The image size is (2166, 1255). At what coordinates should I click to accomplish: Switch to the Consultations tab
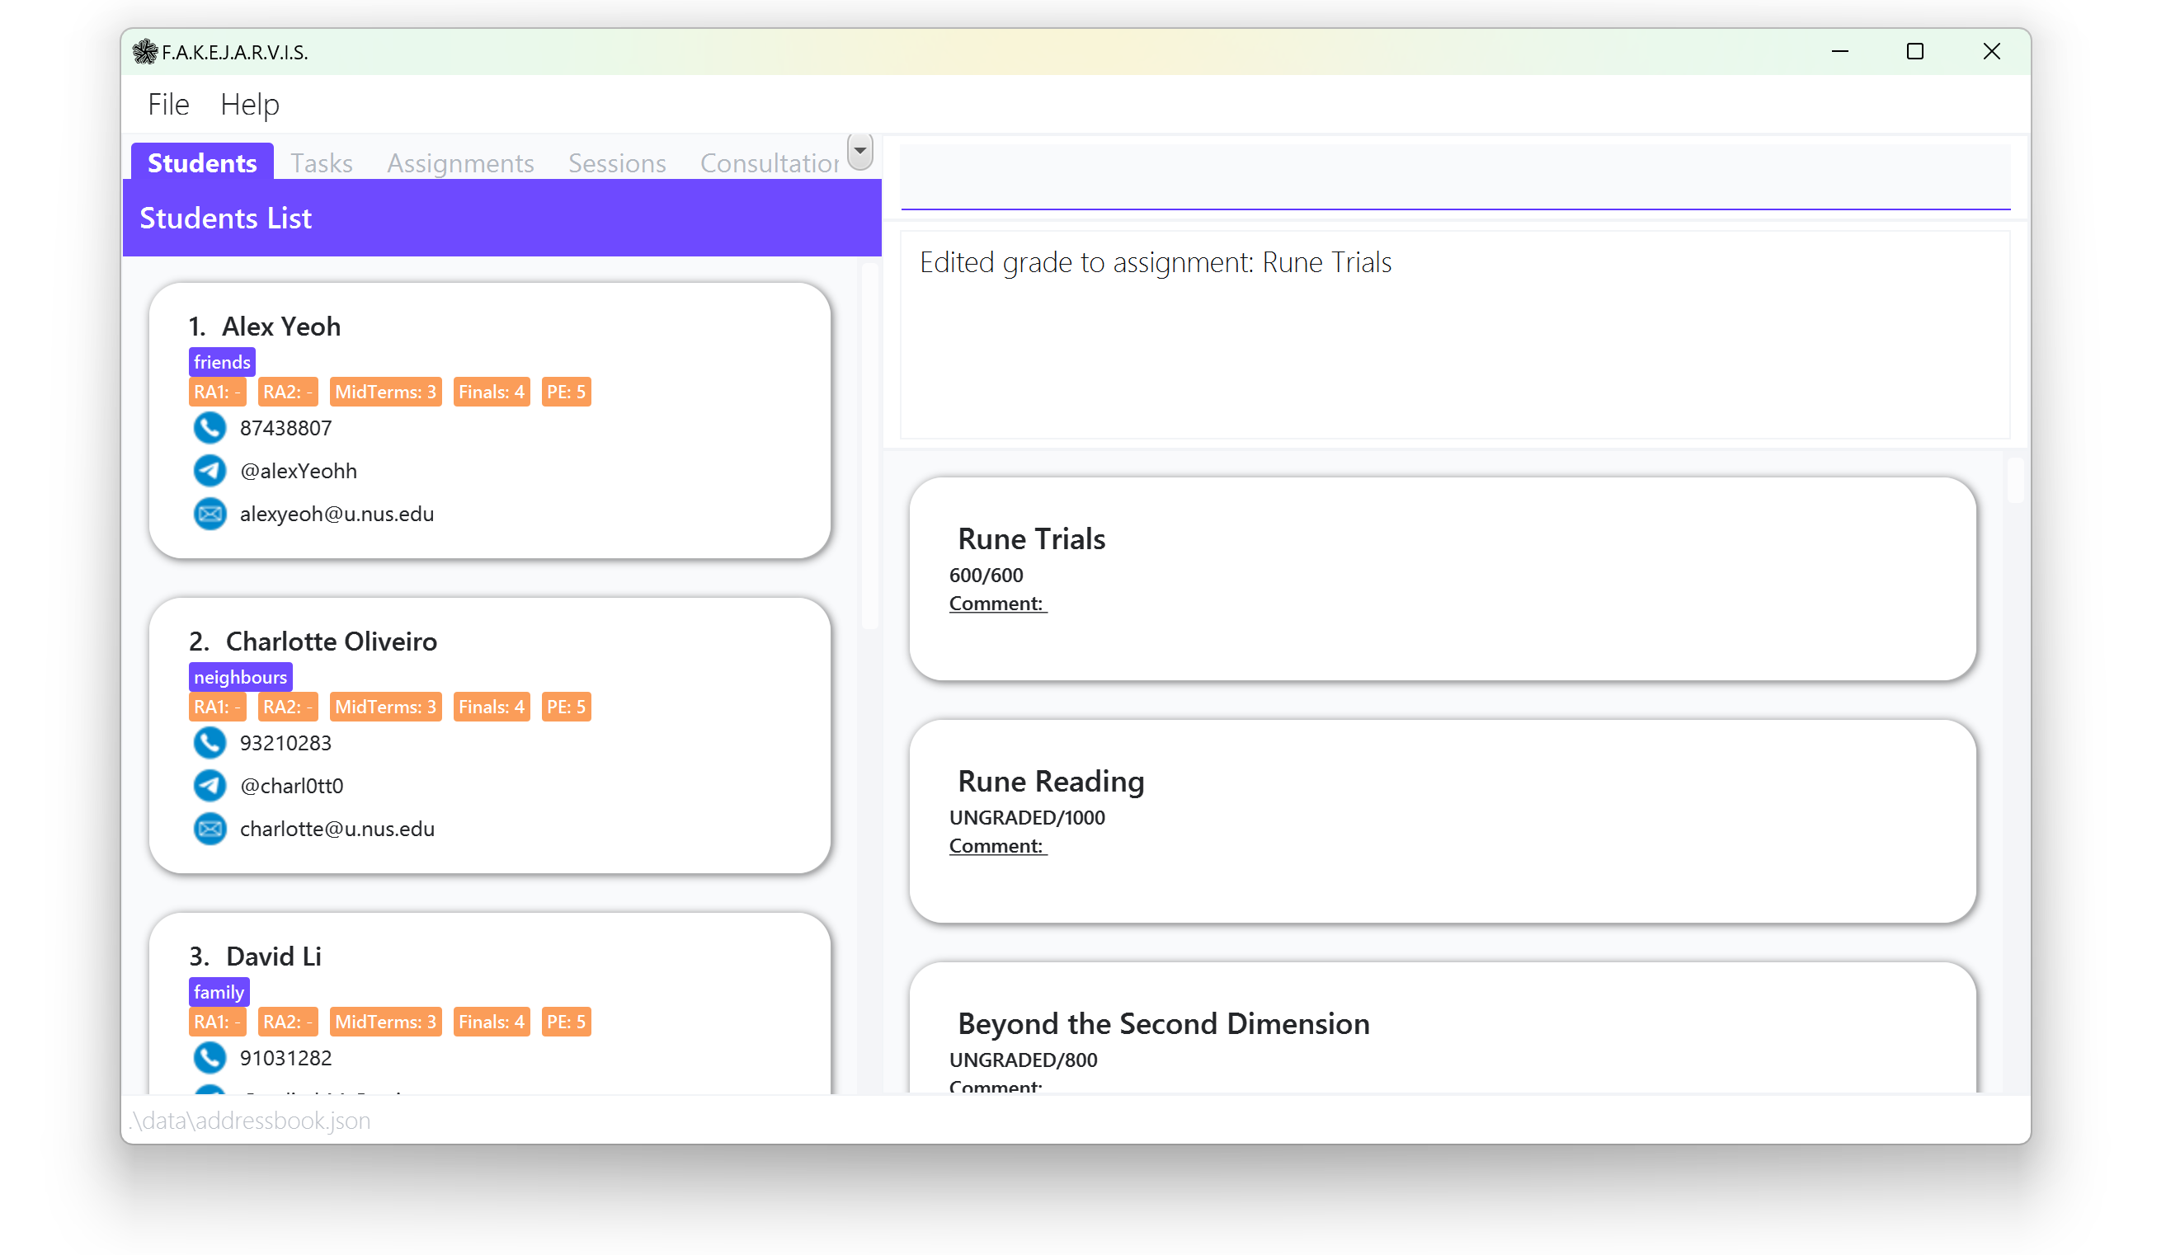(770, 162)
